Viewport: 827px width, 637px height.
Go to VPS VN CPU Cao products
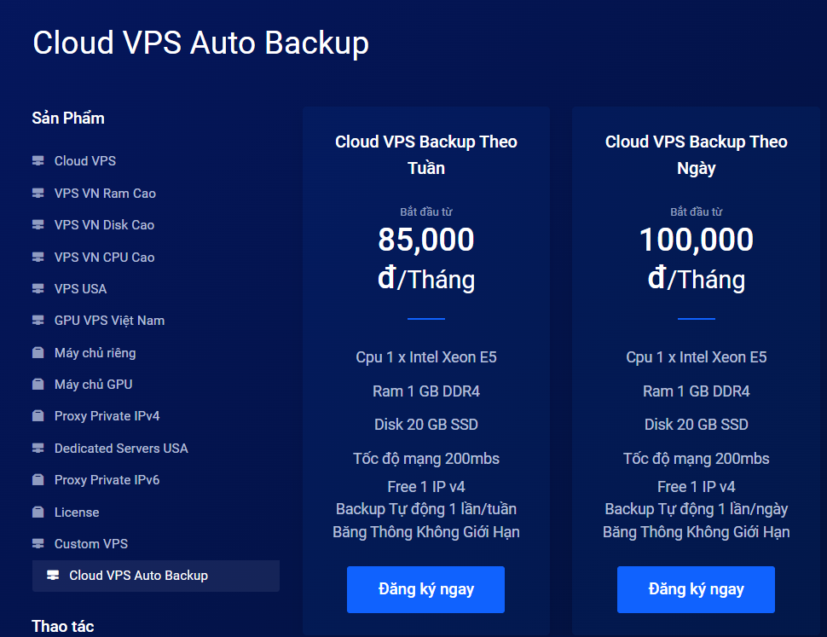[x=104, y=258]
